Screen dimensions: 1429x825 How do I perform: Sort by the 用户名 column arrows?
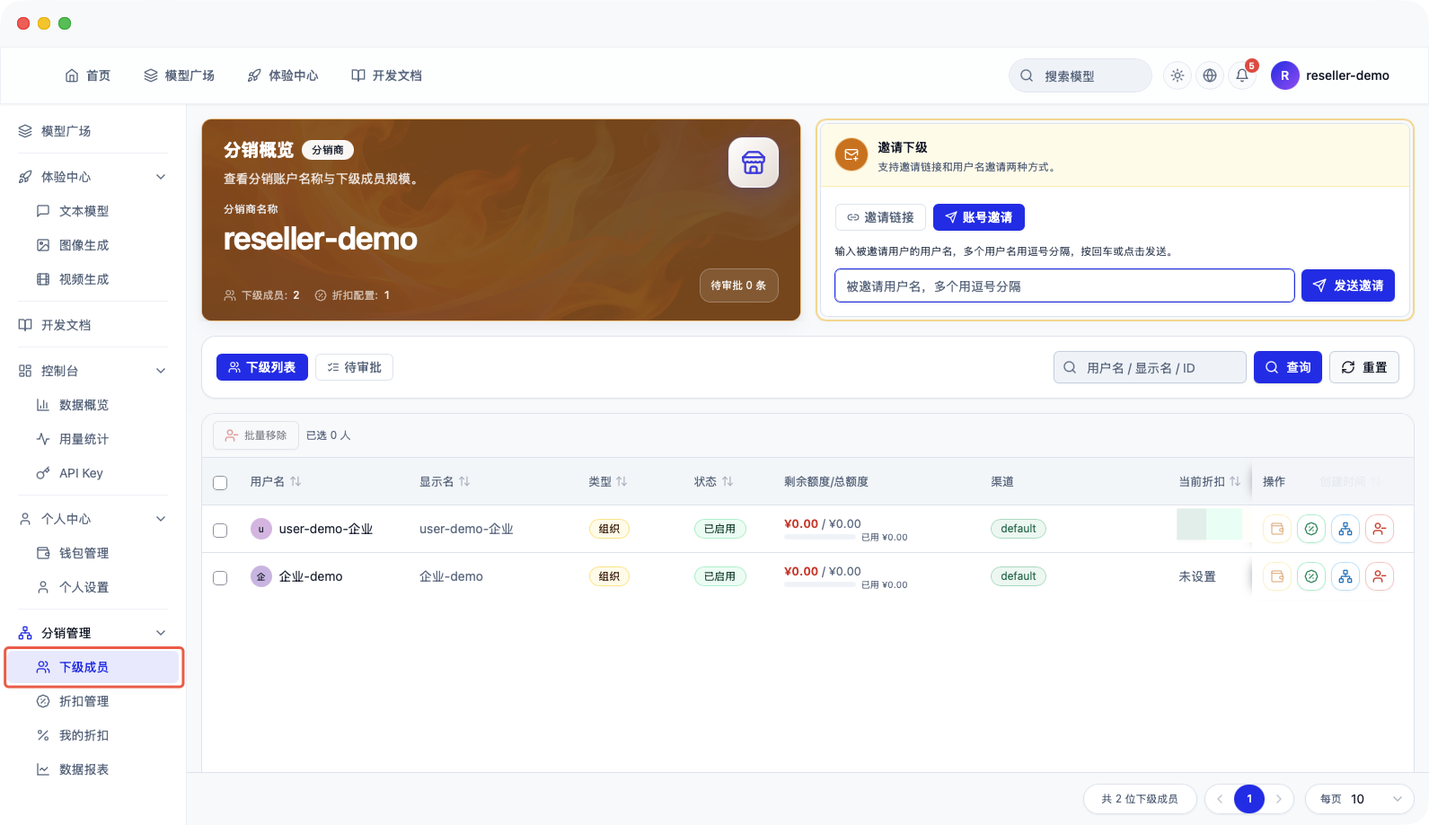pyautogui.click(x=296, y=482)
